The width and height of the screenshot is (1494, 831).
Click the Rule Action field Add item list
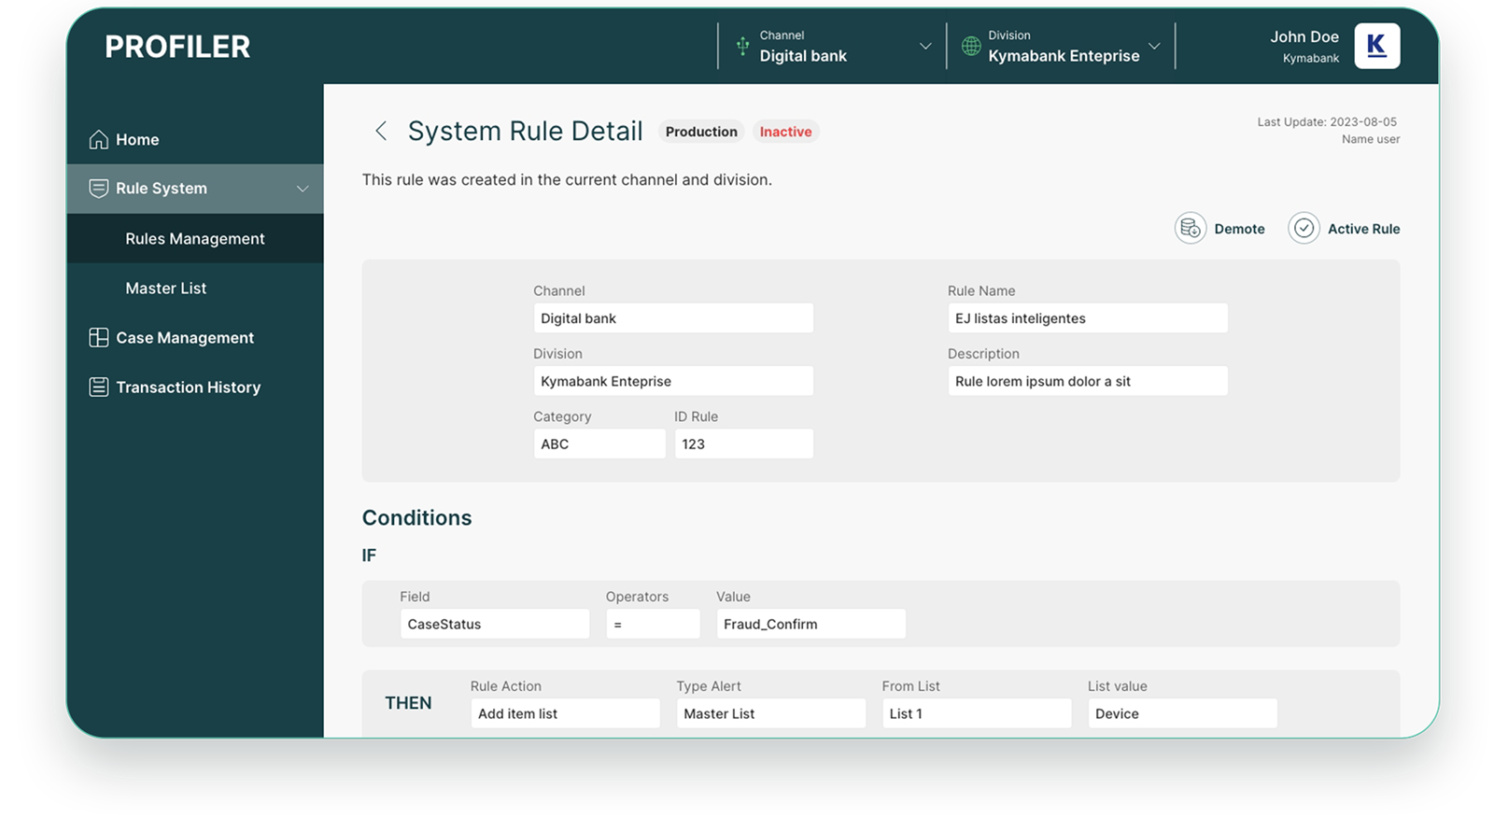565,713
